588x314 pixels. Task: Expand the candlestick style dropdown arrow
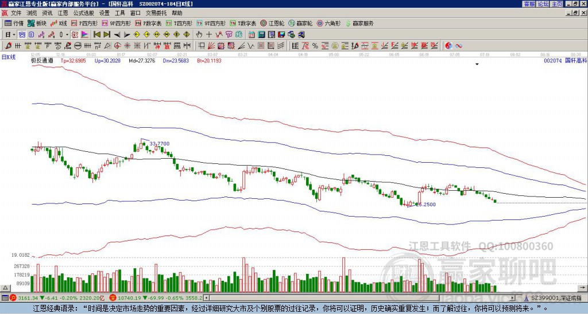point(67,35)
